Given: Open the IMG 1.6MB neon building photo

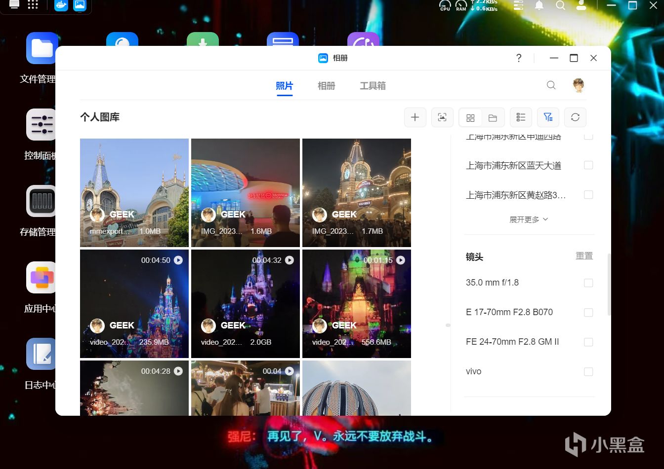Looking at the screenshot, I should tap(246, 193).
